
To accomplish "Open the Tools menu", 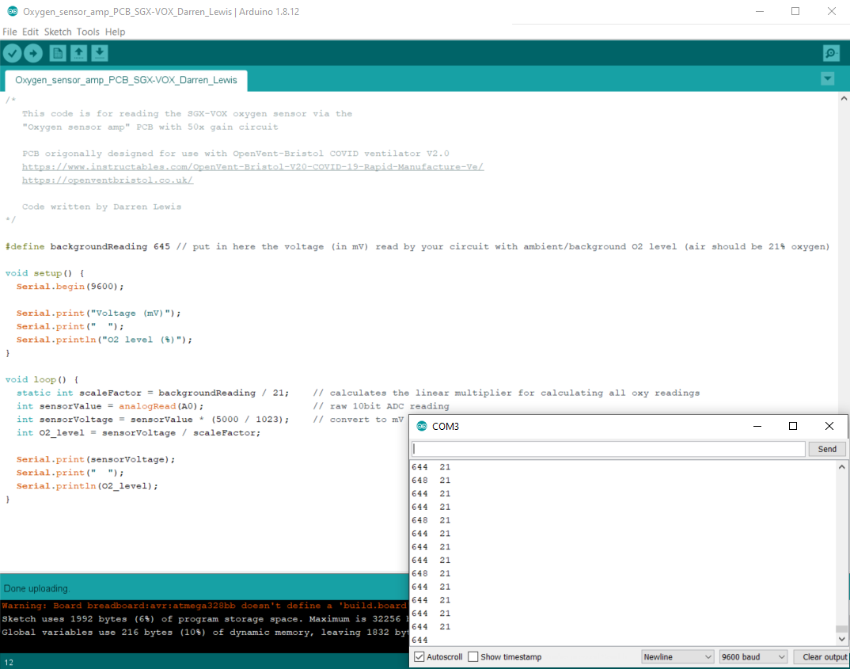I will [88, 32].
